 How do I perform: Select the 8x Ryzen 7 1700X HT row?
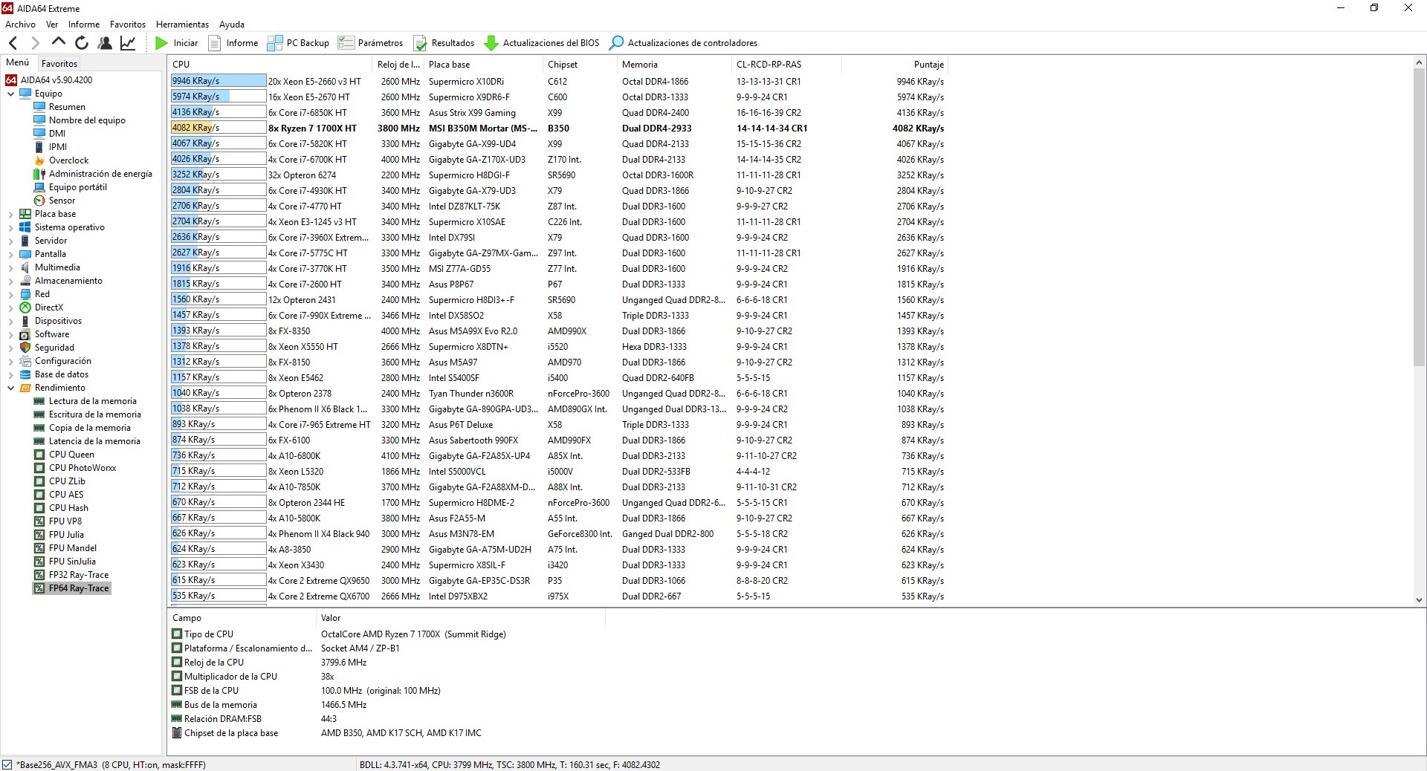[557, 128]
